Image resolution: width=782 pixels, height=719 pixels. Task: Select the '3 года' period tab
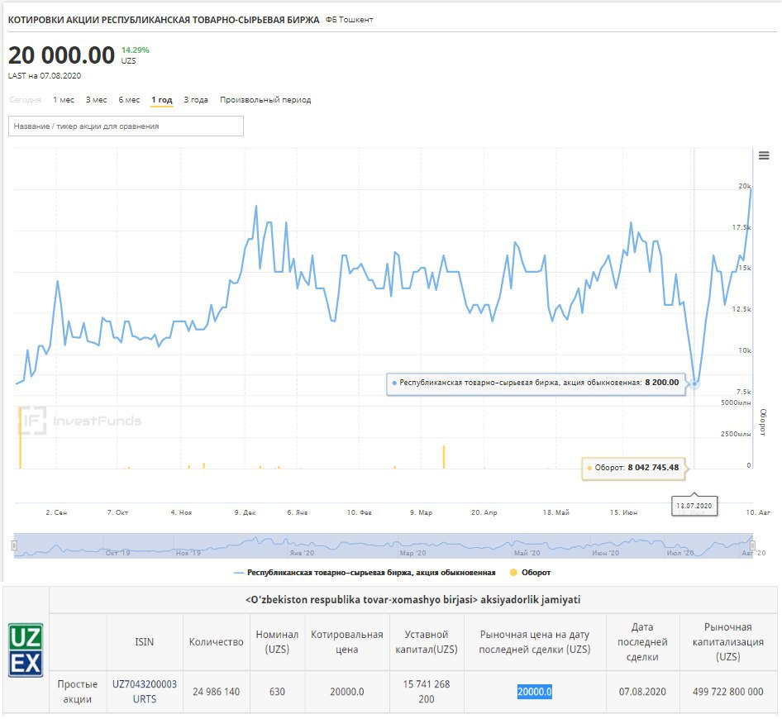[196, 100]
